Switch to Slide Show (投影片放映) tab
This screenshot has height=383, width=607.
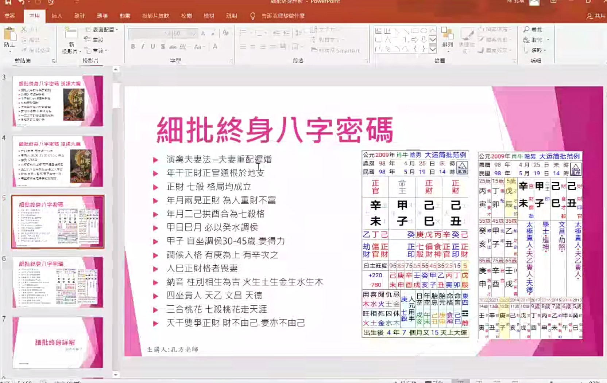click(155, 16)
